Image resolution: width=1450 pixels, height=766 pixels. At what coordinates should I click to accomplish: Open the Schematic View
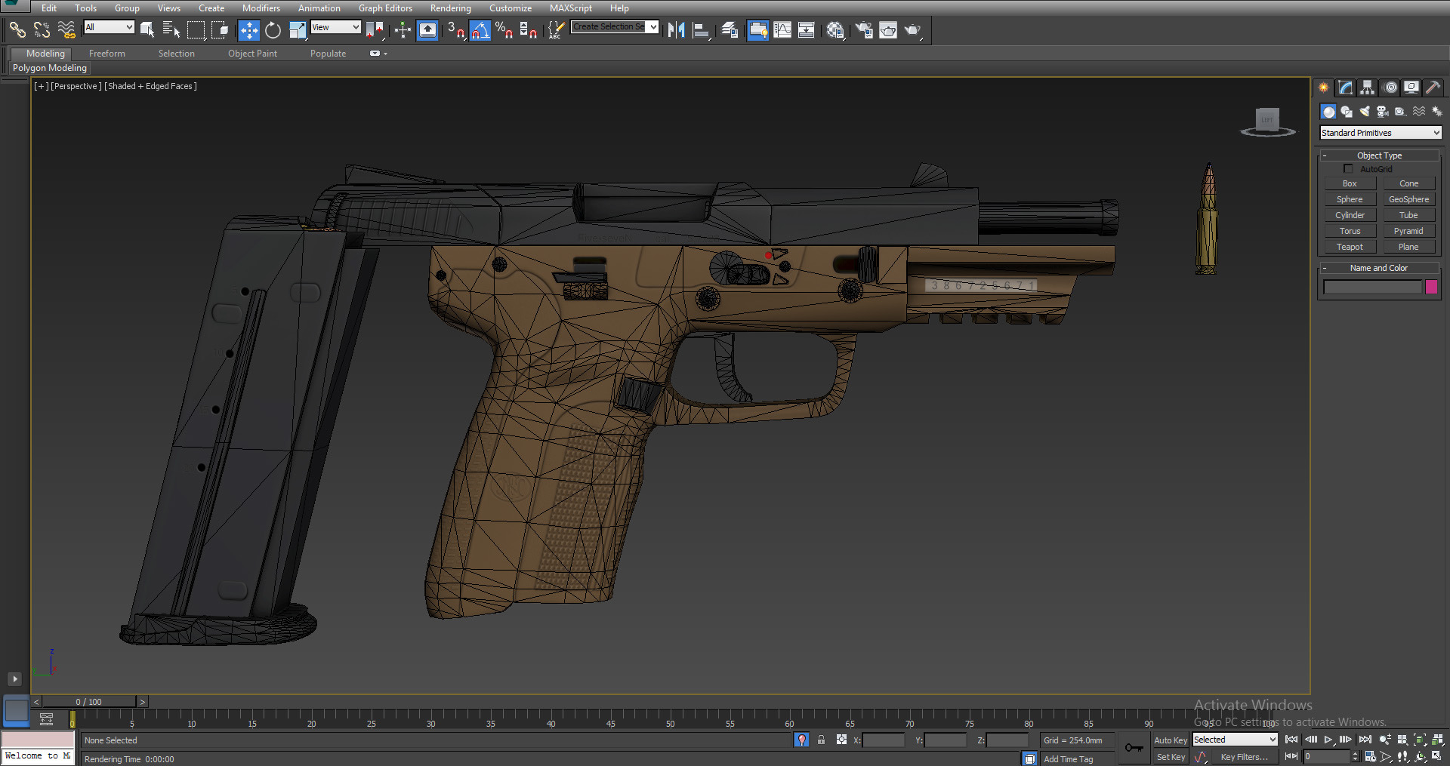806,30
